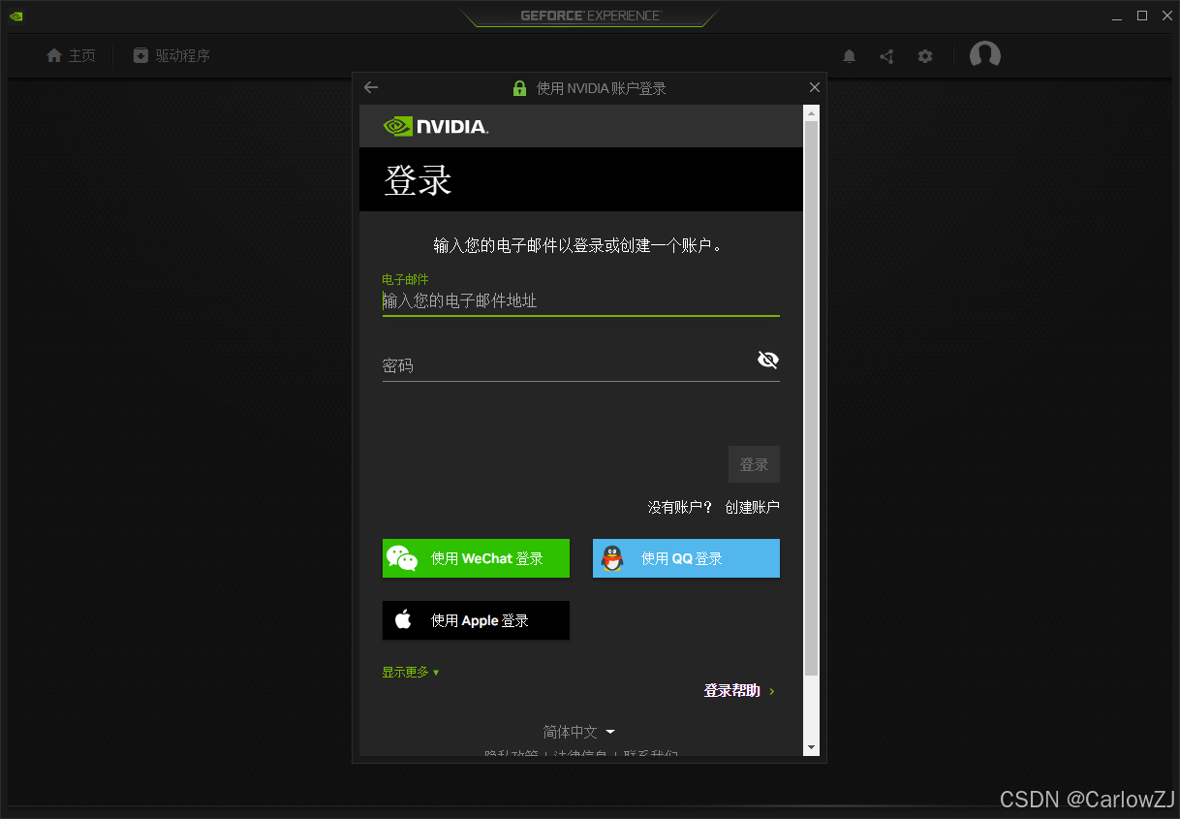Sign in with 使用 Apple 登录 button
Image resolution: width=1180 pixels, height=819 pixels.
pos(476,620)
